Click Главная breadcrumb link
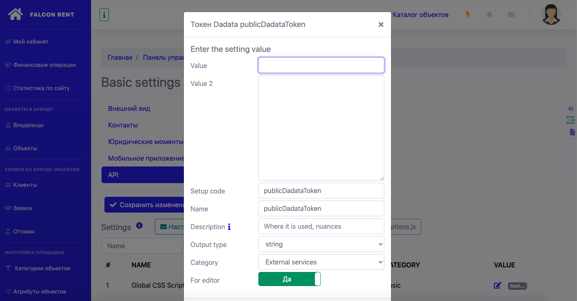The width and height of the screenshot is (577, 301). 120,57
